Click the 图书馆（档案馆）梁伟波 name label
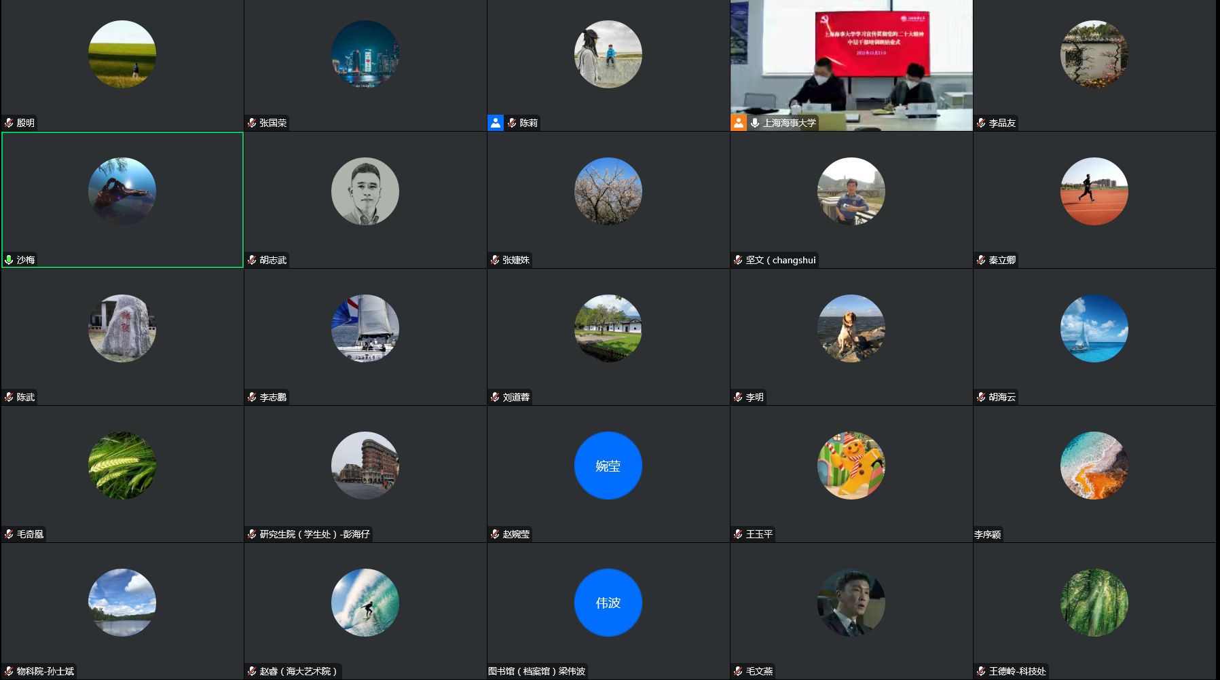The image size is (1220, 680). coord(537,671)
